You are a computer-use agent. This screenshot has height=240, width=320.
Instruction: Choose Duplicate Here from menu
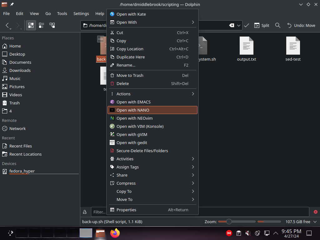pos(152,57)
